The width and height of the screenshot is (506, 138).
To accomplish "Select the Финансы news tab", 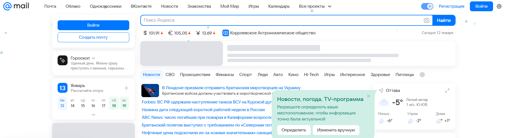I will [225, 75].
